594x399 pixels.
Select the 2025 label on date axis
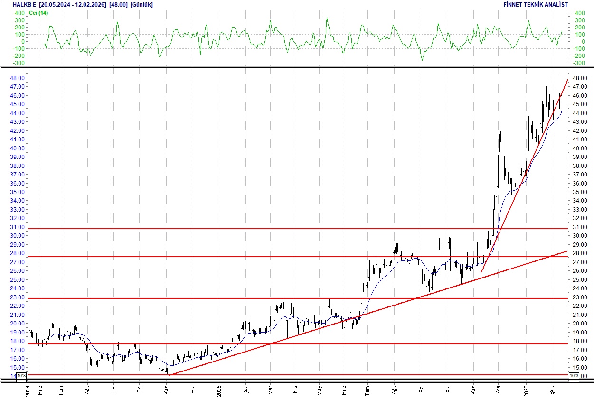click(x=220, y=392)
